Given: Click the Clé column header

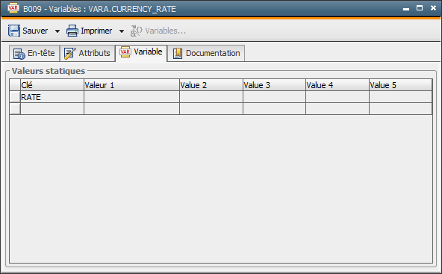Looking at the screenshot, I should [52, 85].
